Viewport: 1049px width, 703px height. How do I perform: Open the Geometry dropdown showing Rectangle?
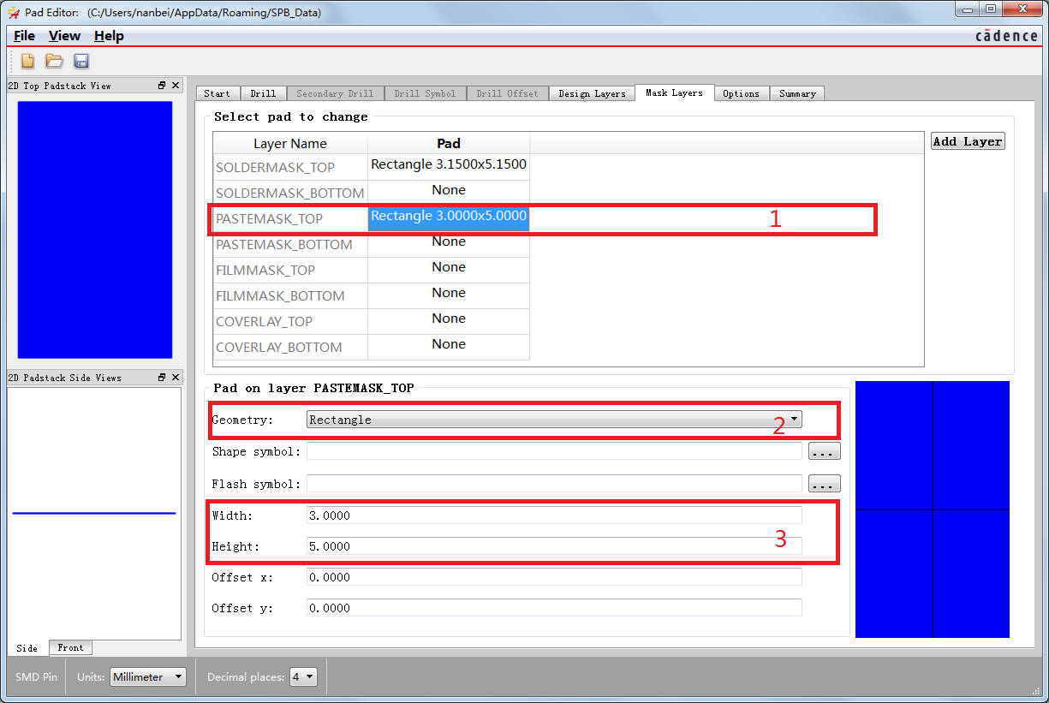point(554,420)
